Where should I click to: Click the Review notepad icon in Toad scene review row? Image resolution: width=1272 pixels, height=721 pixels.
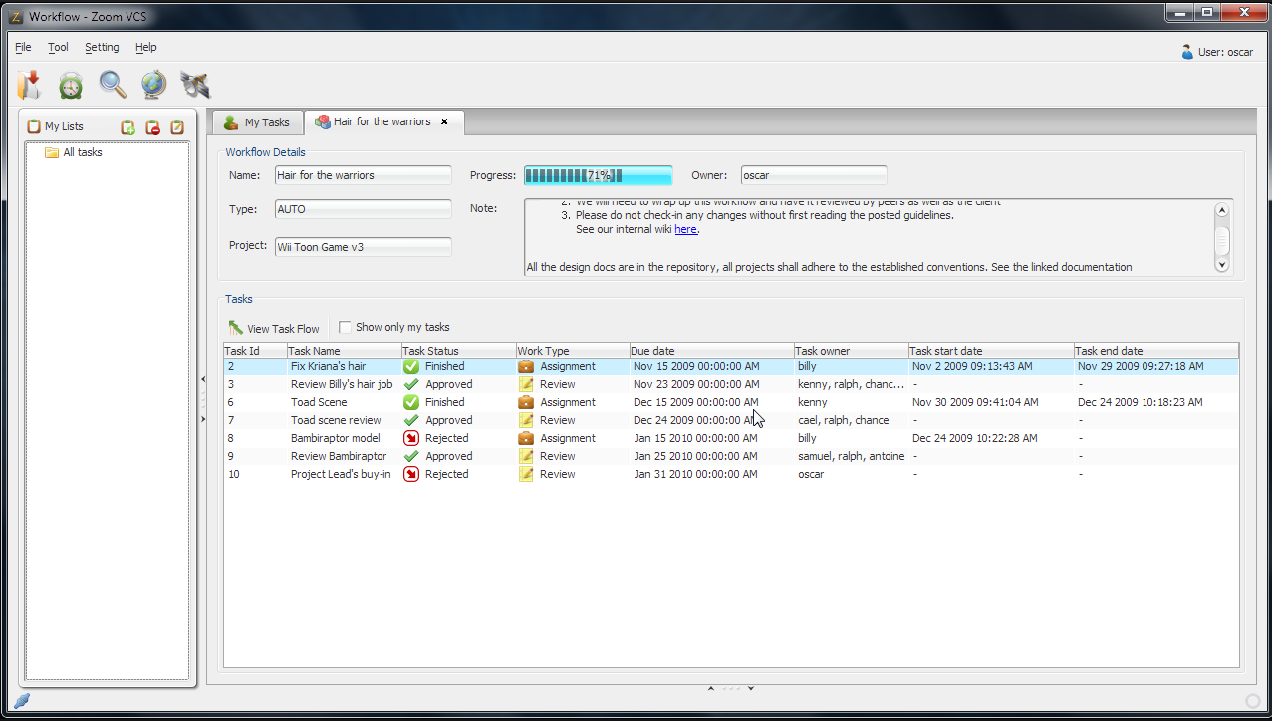click(526, 420)
